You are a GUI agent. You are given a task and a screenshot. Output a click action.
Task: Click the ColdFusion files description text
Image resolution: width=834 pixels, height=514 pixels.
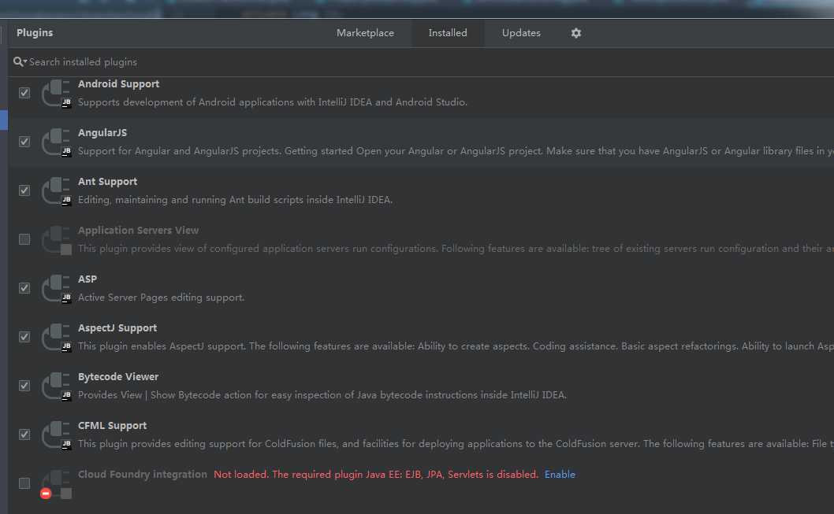pos(456,444)
